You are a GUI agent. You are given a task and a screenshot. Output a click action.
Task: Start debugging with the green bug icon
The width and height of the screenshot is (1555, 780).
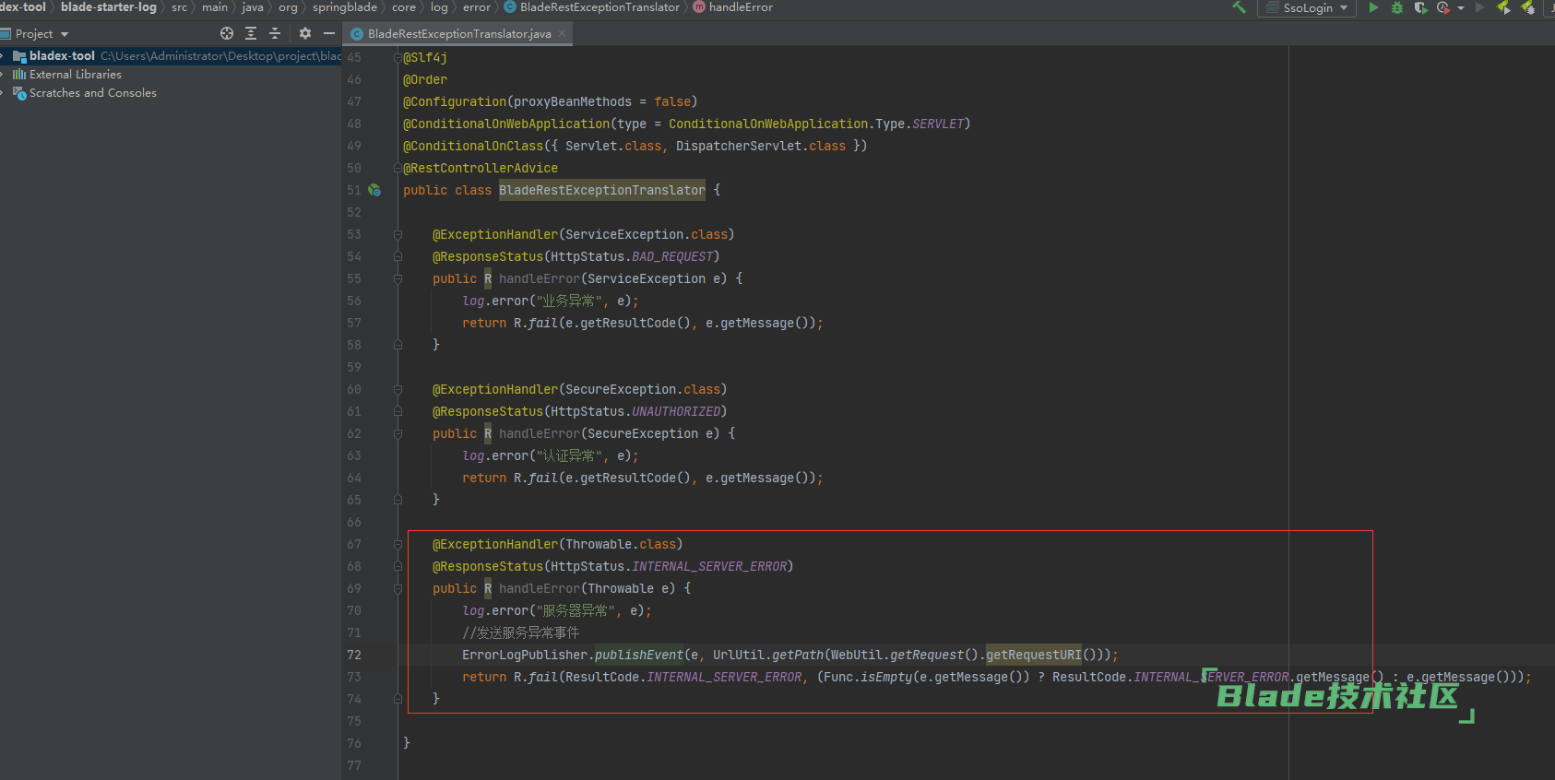click(x=1397, y=7)
